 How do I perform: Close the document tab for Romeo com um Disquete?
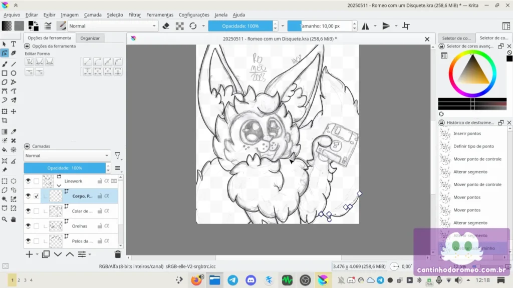(x=427, y=39)
